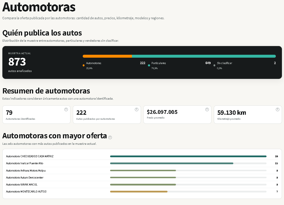Click the gray Sin clasificar legend dot

point(214,66)
